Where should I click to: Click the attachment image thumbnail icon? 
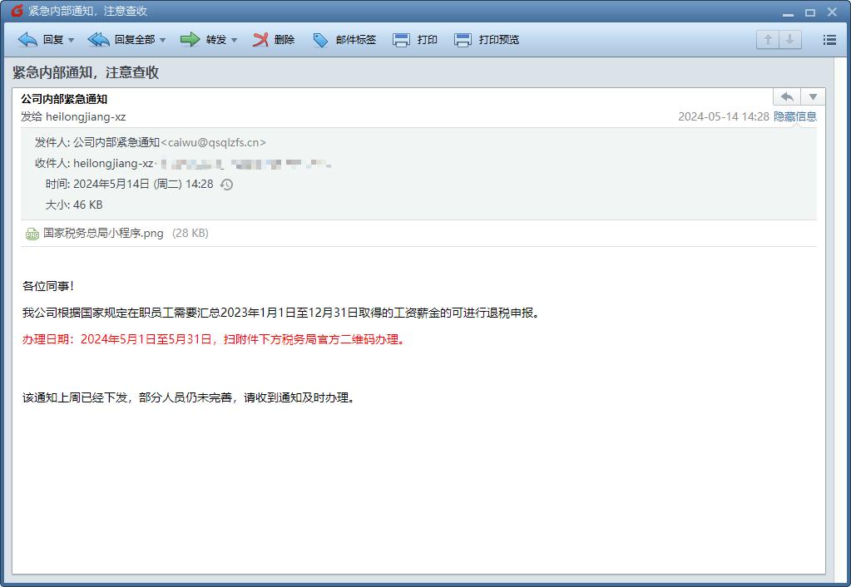pos(31,234)
